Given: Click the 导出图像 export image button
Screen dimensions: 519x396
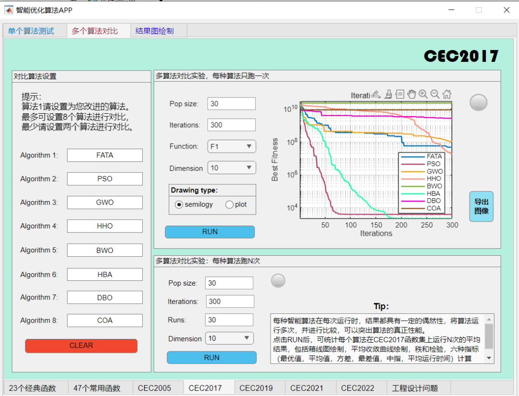Looking at the screenshot, I should (481, 206).
